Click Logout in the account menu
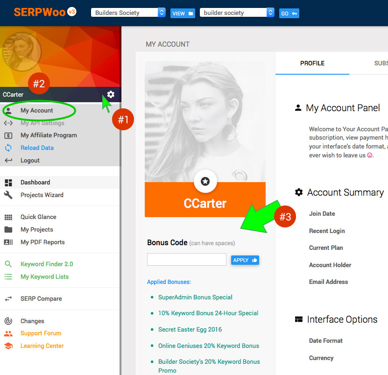388x375 pixels. [x=30, y=160]
